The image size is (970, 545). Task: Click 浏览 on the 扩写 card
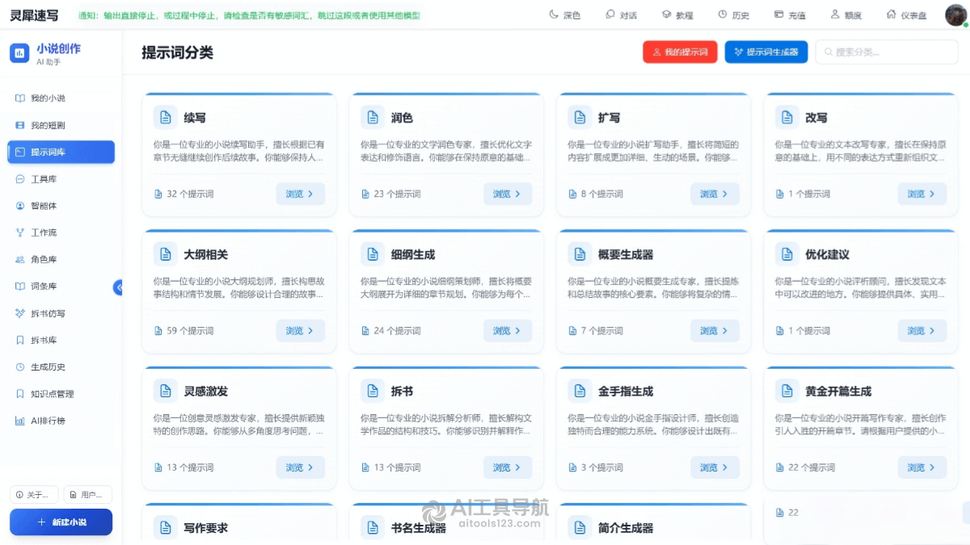pyautogui.click(x=715, y=194)
